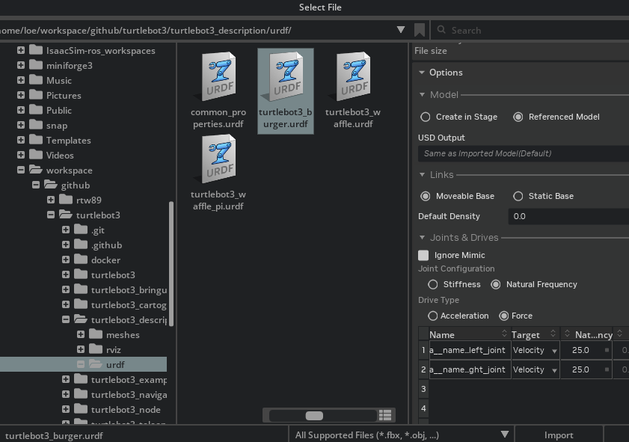Click the bookmark icon next to path
This screenshot has width=629, height=442.
[x=419, y=30]
